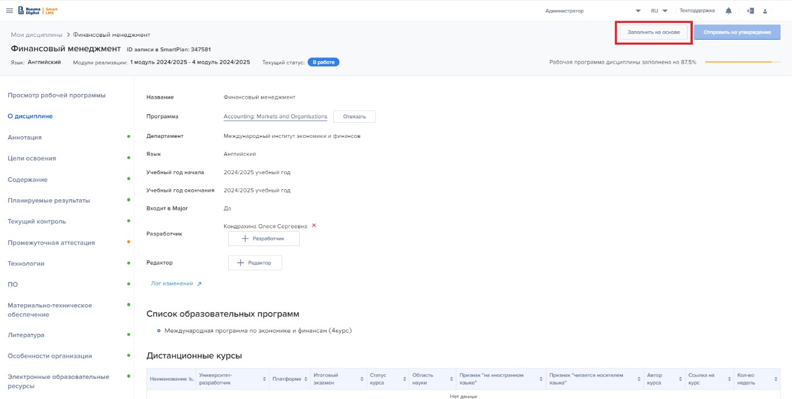Click the Вышка Digital Smart LMS logo

(37, 11)
